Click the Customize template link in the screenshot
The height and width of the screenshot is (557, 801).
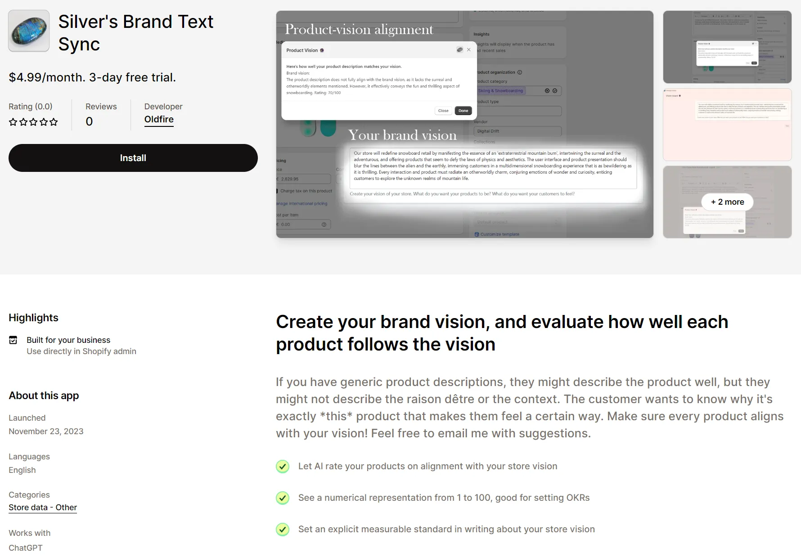[499, 234]
